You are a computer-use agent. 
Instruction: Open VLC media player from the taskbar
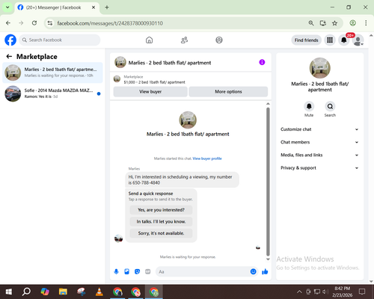[99, 292]
